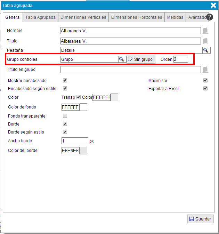This screenshot has width=219, height=234.
Task: Toggle the Exportar a Excel checkbox
Action: click(205, 88)
